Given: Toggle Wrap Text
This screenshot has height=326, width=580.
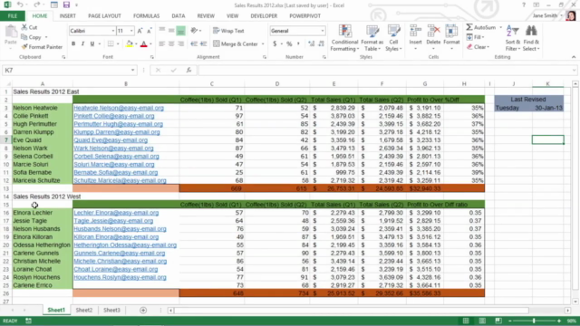Looking at the screenshot, I should pyautogui.click(x=228, y=31).
